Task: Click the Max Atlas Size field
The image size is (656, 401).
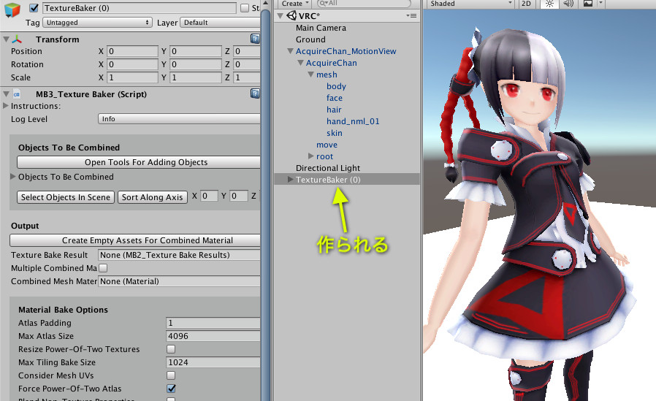Action: point(213,336)
